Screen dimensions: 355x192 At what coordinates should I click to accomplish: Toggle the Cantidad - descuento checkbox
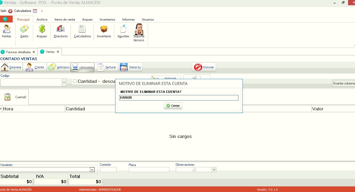[75, 81]
